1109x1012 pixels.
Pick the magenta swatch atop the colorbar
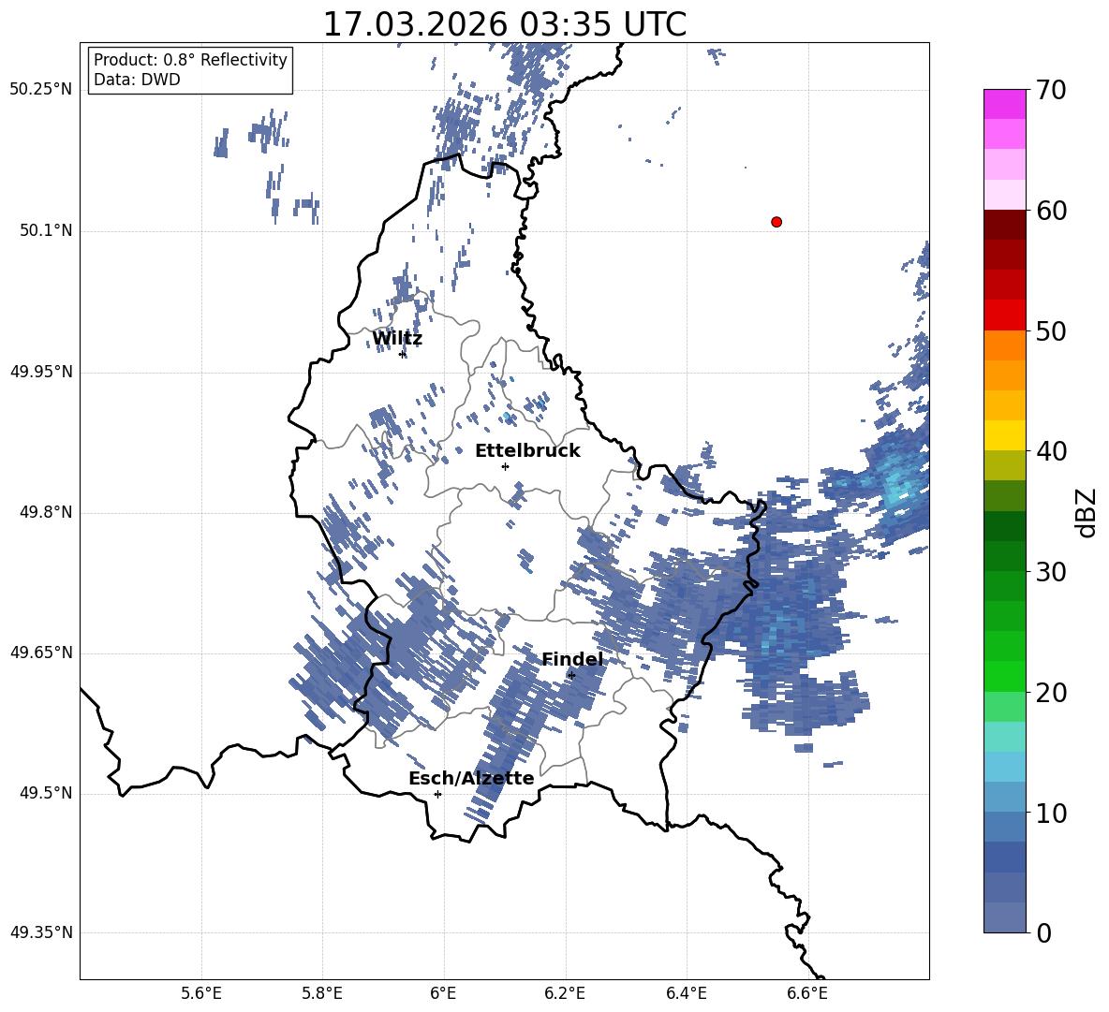point(1005,104)
